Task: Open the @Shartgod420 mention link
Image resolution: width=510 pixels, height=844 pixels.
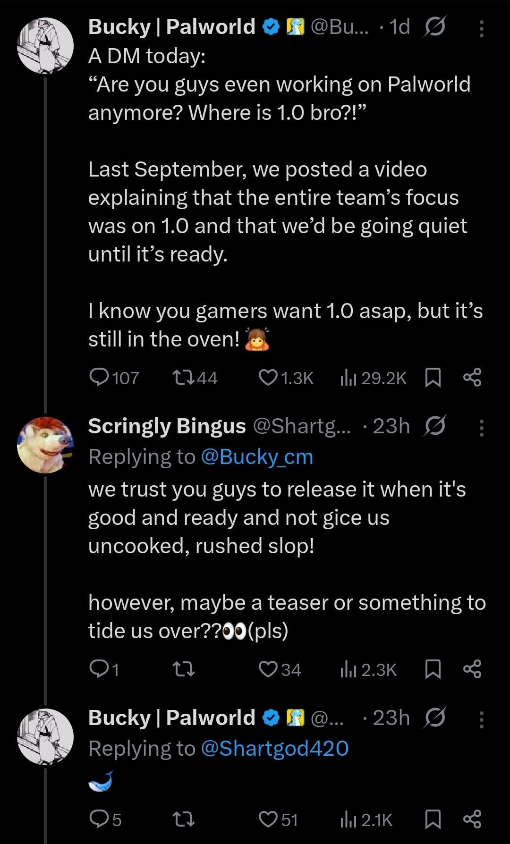Action: tap(274, 748)
